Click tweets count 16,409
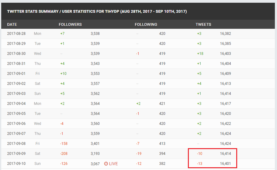This screenshot has width=277, height=170. coord(225,74)
